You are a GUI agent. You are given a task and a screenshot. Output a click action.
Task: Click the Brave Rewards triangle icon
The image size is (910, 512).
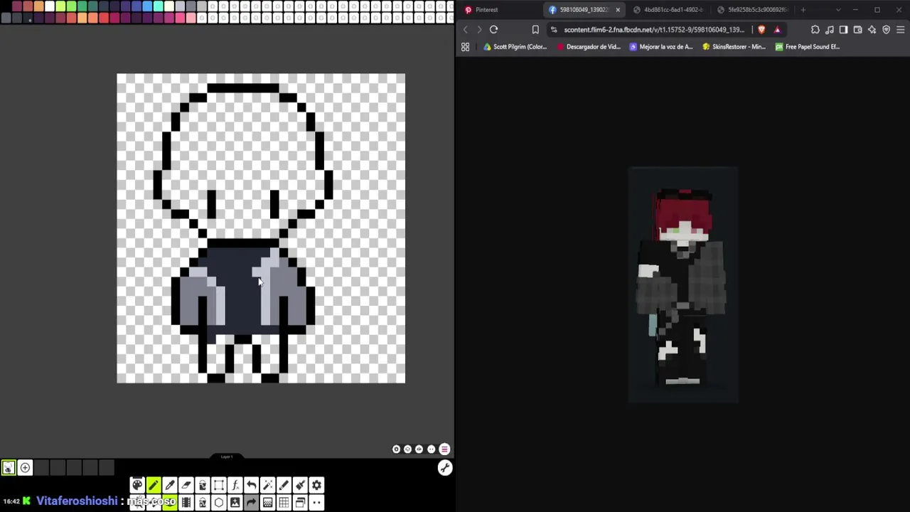click(x=777, y=30)
